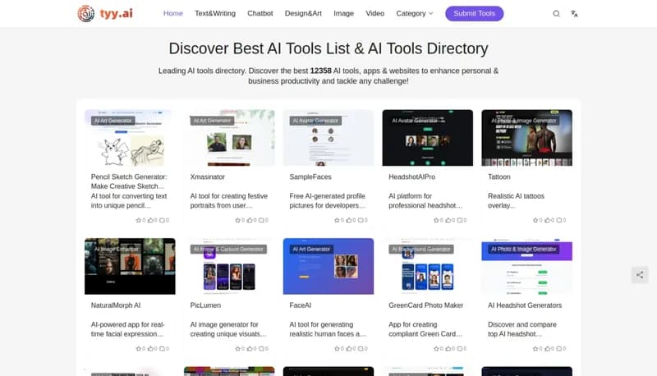Star the Tattoon tool
This screenshot has width=657, height=376.
[535, 220]
